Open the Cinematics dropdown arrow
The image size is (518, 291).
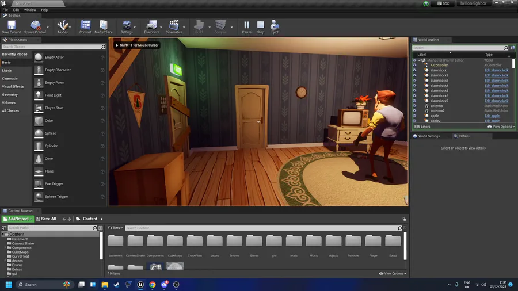coord(184,27)
